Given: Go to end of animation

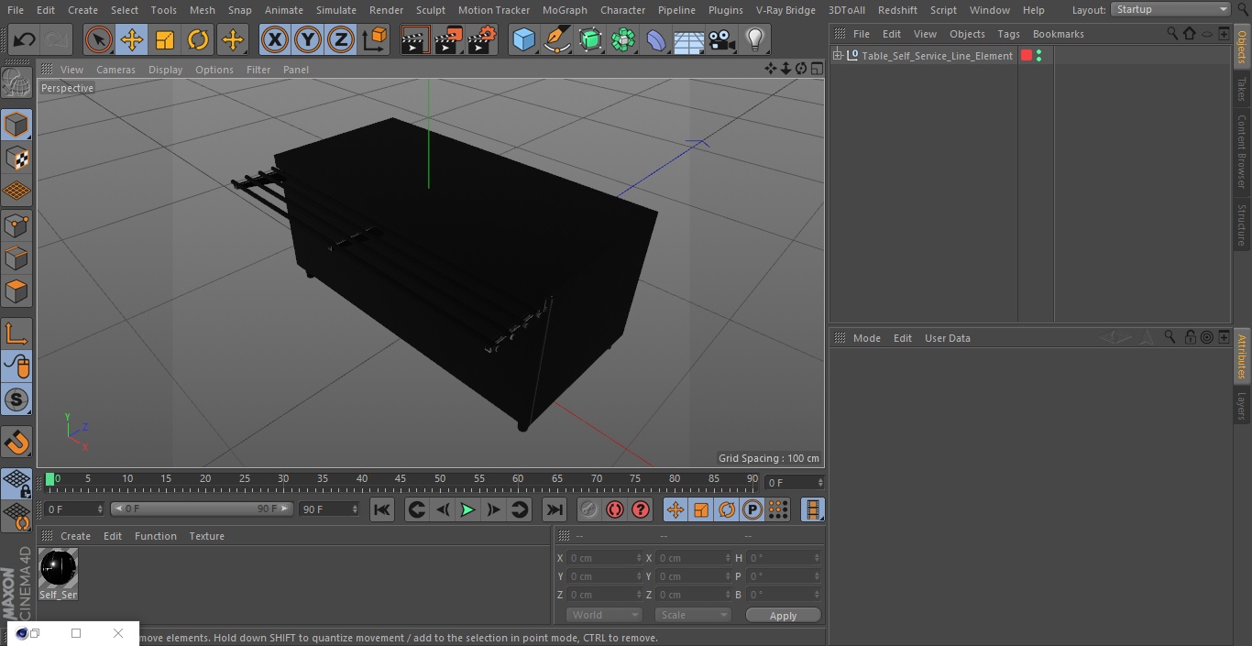Looking at the screenshot, I should point(555,509).
